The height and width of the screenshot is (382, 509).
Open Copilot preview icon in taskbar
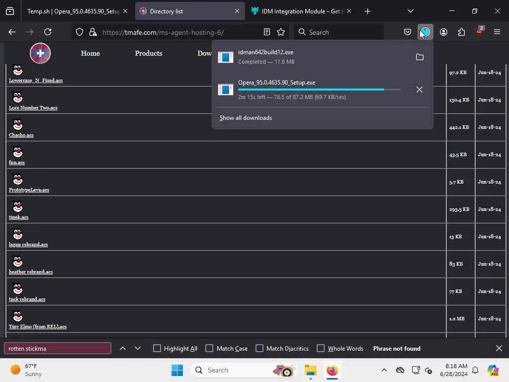493,370
